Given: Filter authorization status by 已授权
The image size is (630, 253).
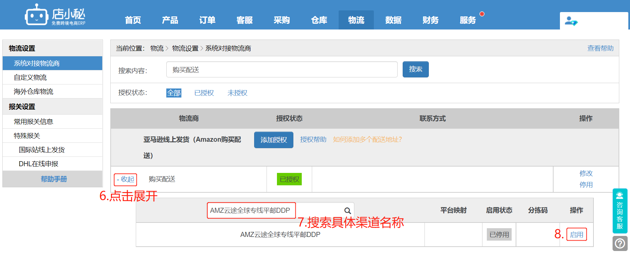Looking at the screenshot, I should pos(204,93).
